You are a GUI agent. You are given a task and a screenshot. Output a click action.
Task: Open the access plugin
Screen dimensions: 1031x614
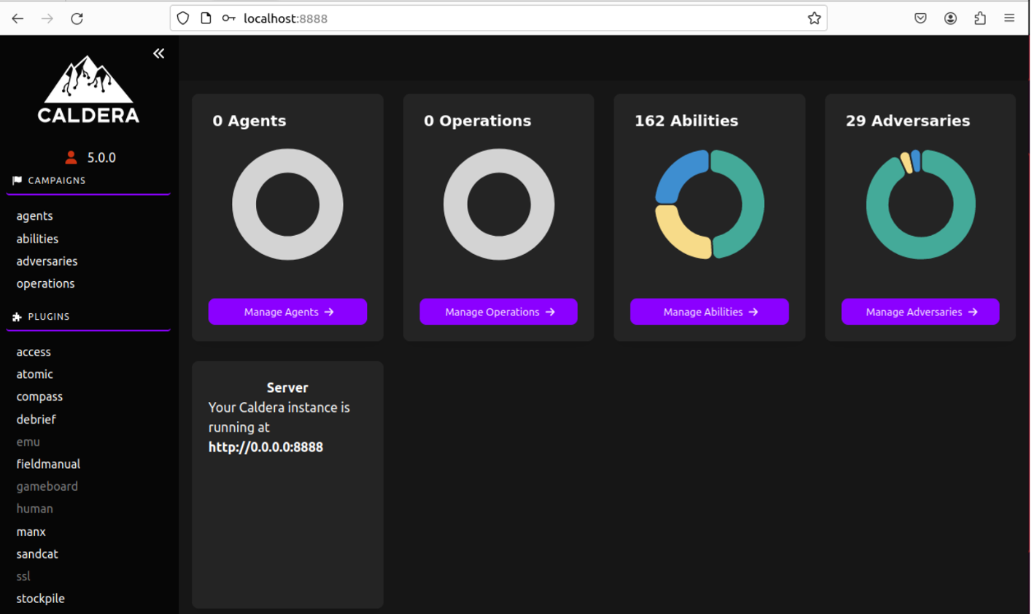point(34,352)
